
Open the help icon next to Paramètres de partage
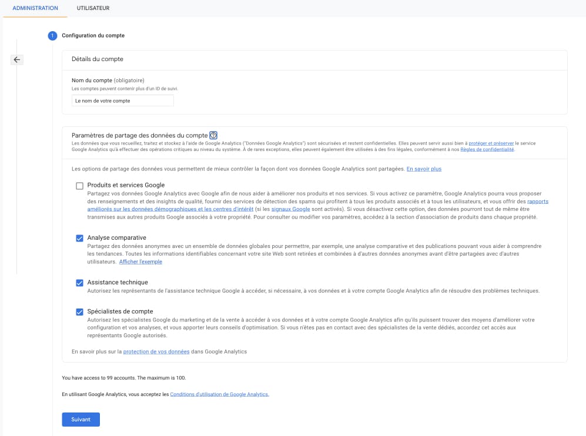click(213, 135)
